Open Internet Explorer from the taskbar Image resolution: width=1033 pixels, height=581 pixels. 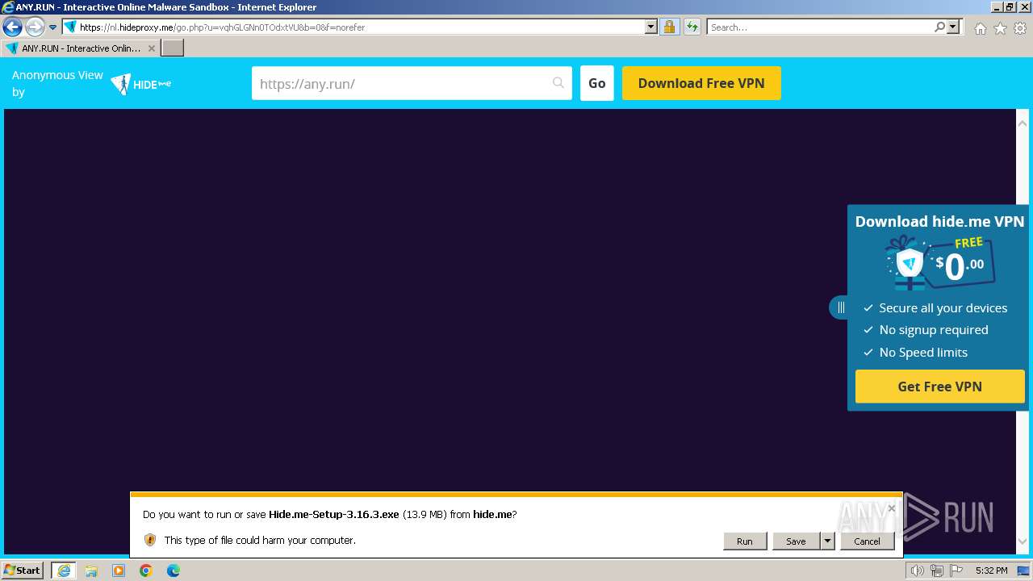(x=63, y=571)
